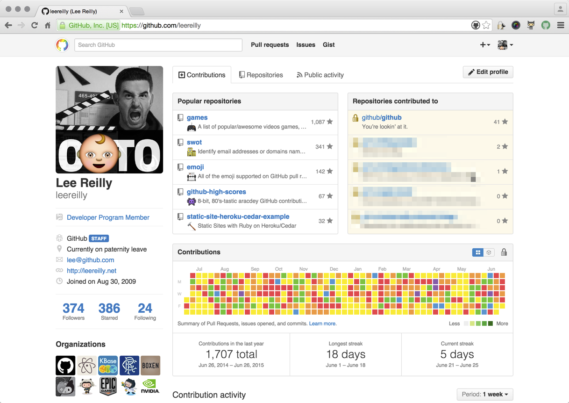The width and height of the screenshot is (569, 403).
Task: Click the 1,707 total contributions figure
Action: tap(231, 354)
